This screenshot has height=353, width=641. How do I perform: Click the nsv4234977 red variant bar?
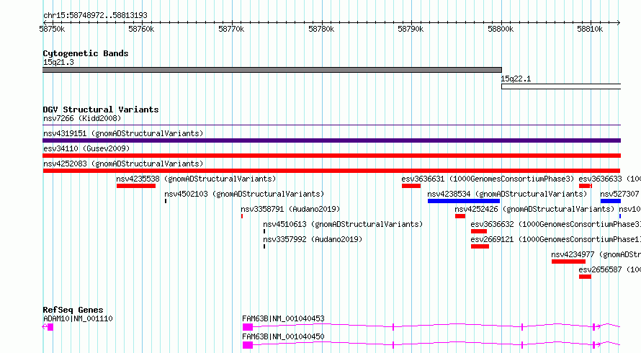click(569, 262)
